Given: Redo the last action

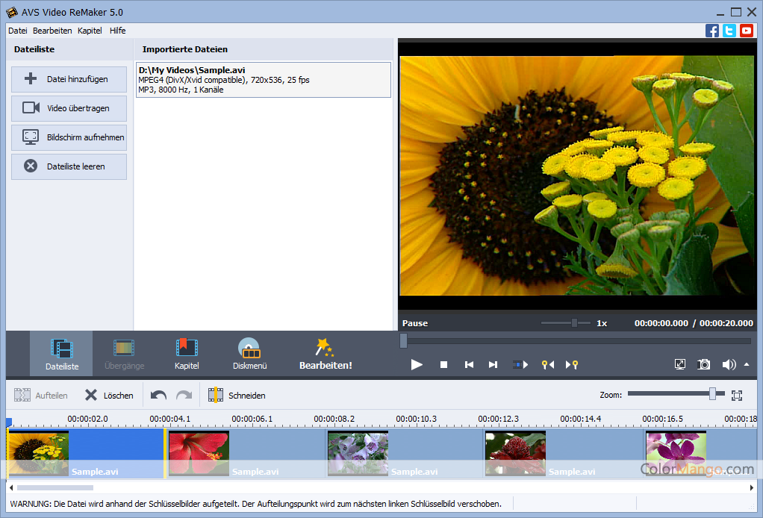Looking at the screenshot, I should coord(184,395).
